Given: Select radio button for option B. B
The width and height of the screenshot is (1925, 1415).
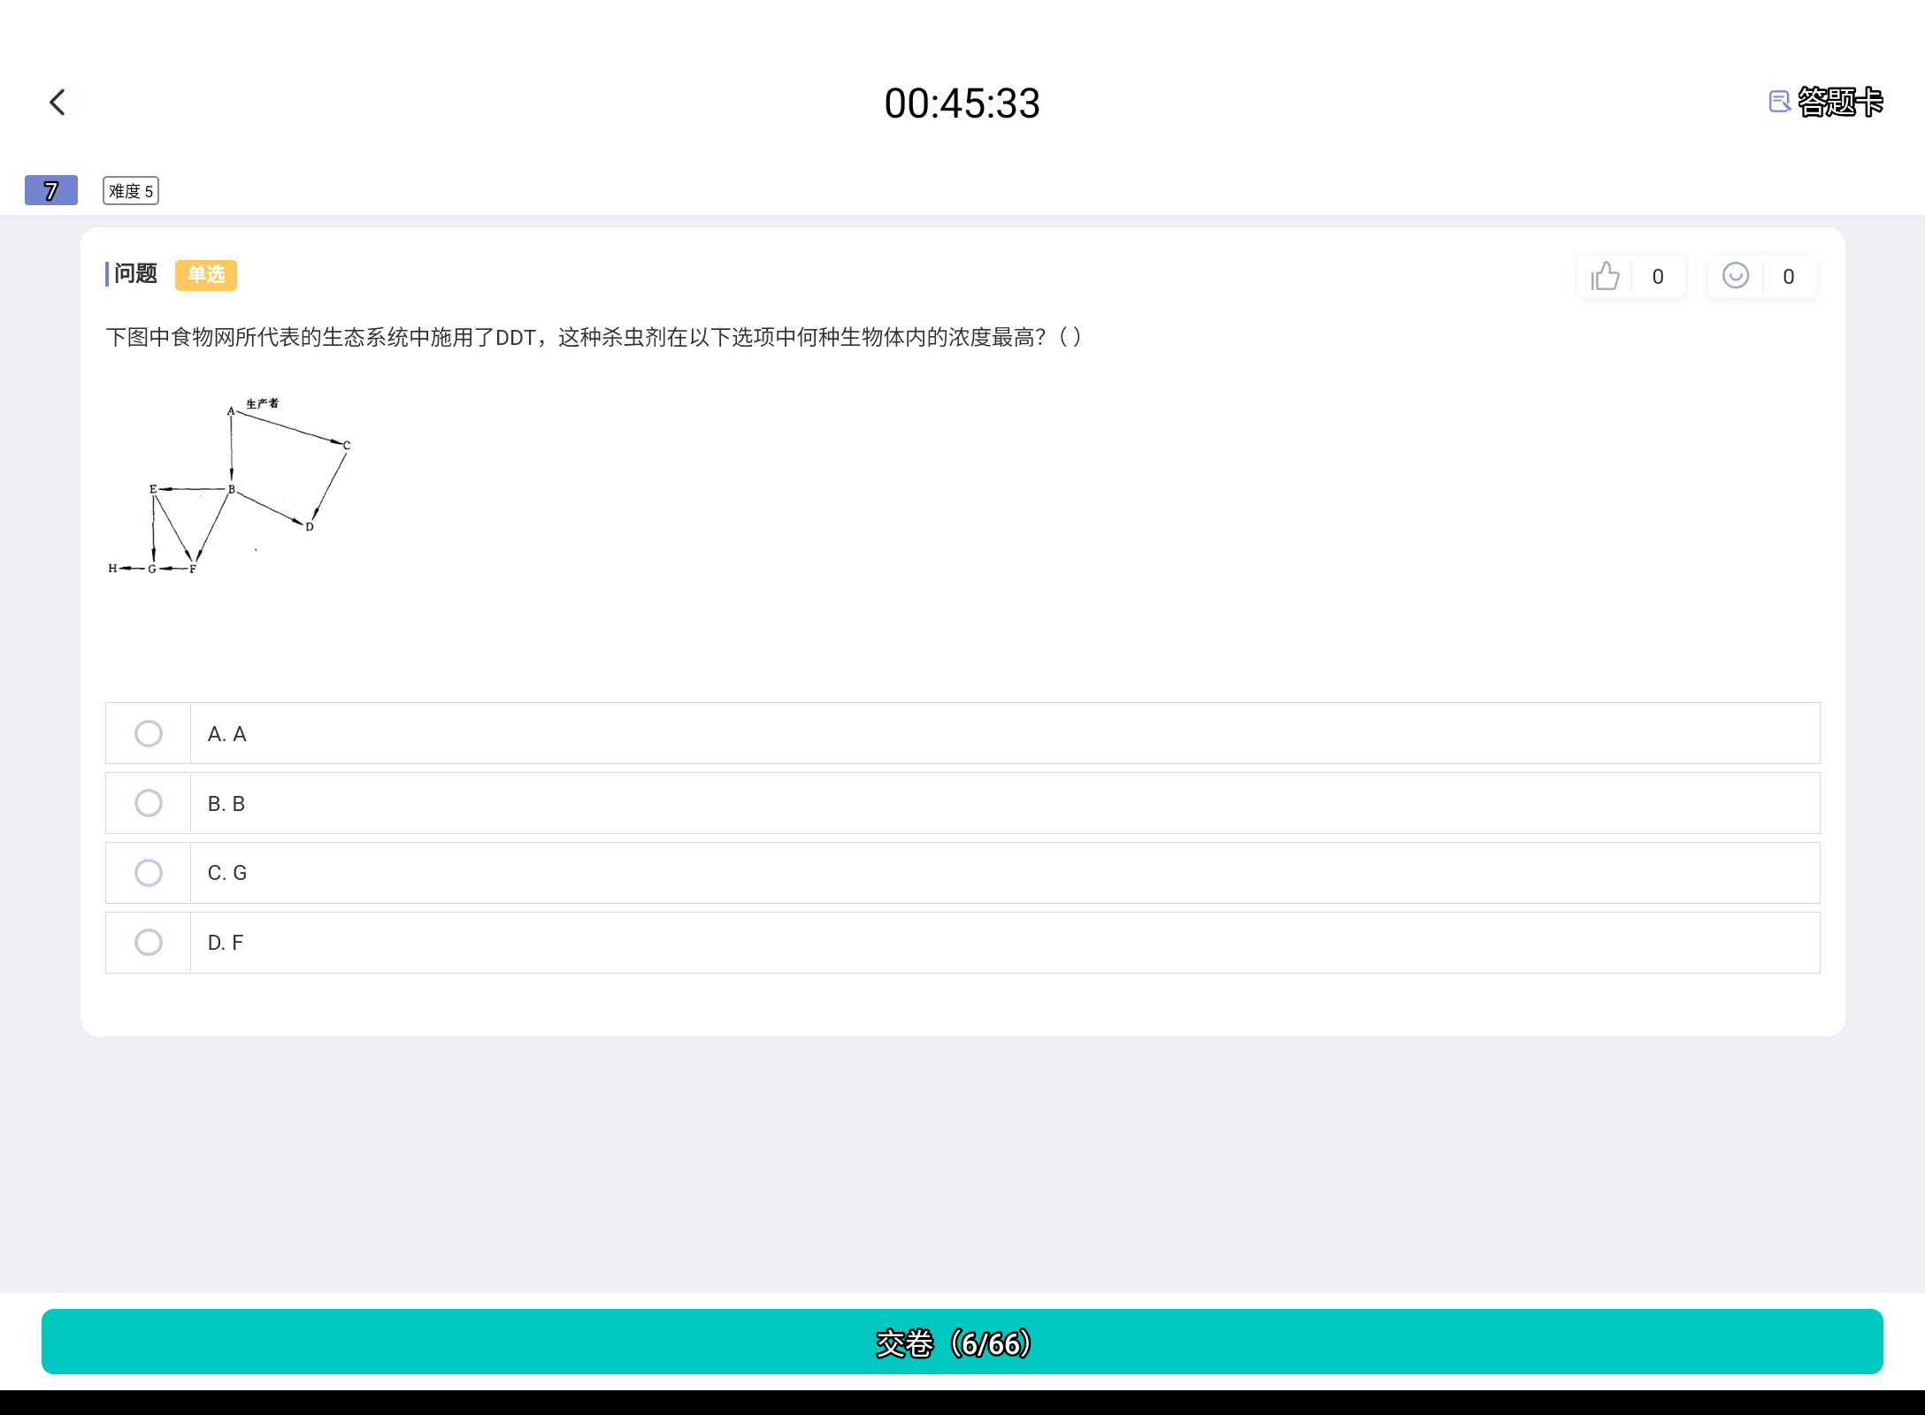Looking at the screenshot, I should click(x=149, y=803).
